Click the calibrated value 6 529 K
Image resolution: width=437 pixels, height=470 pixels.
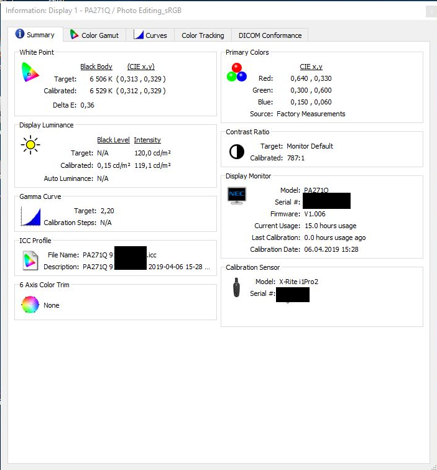(x=101, y=91)
